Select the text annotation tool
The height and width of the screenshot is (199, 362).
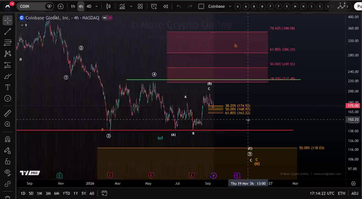pyautogui.click(x=8, y=87)
